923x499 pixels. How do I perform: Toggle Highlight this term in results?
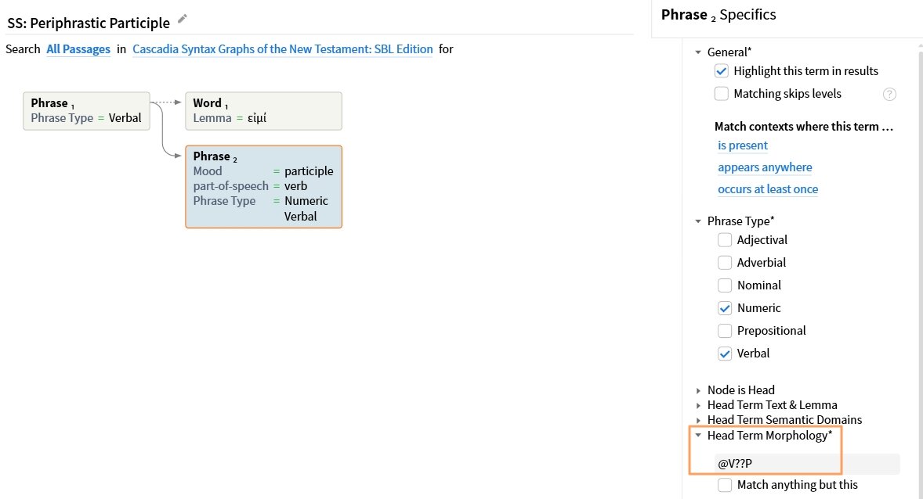[x=721, y=71]
